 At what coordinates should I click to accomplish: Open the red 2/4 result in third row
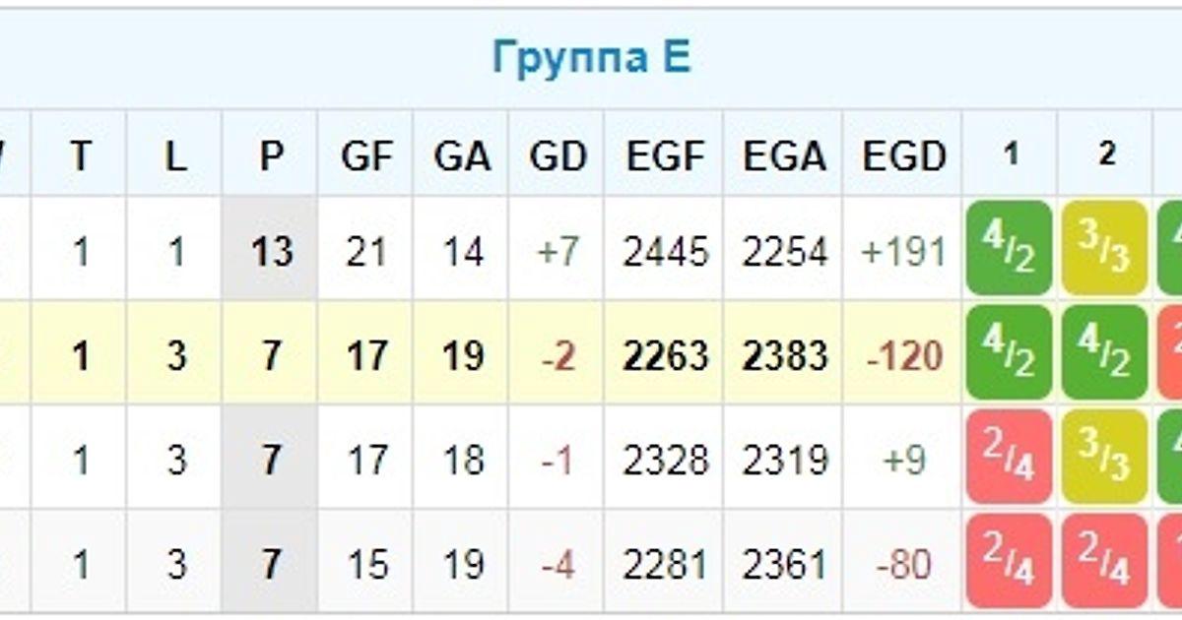[x=1009, y=457]
